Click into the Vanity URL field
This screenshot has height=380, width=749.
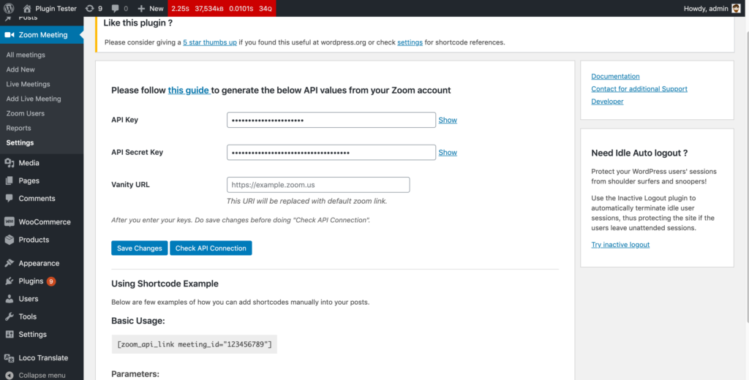coord(318,185)
